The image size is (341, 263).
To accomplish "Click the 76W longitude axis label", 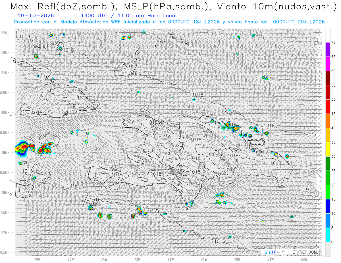I will [x=37, y=259].
